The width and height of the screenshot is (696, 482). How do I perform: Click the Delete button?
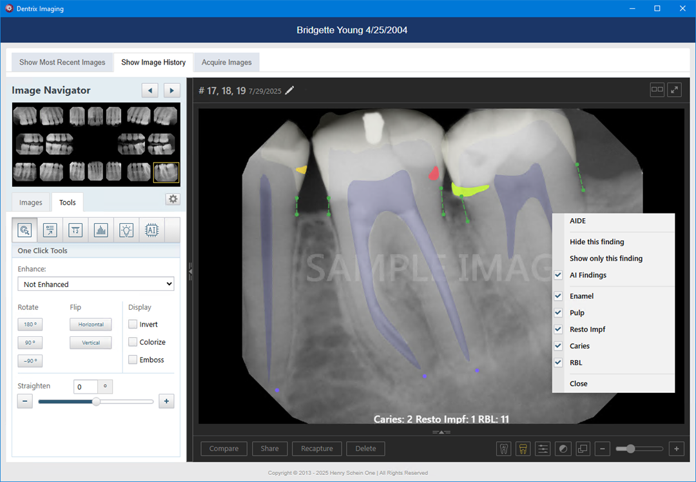click(x=366, y=448)
